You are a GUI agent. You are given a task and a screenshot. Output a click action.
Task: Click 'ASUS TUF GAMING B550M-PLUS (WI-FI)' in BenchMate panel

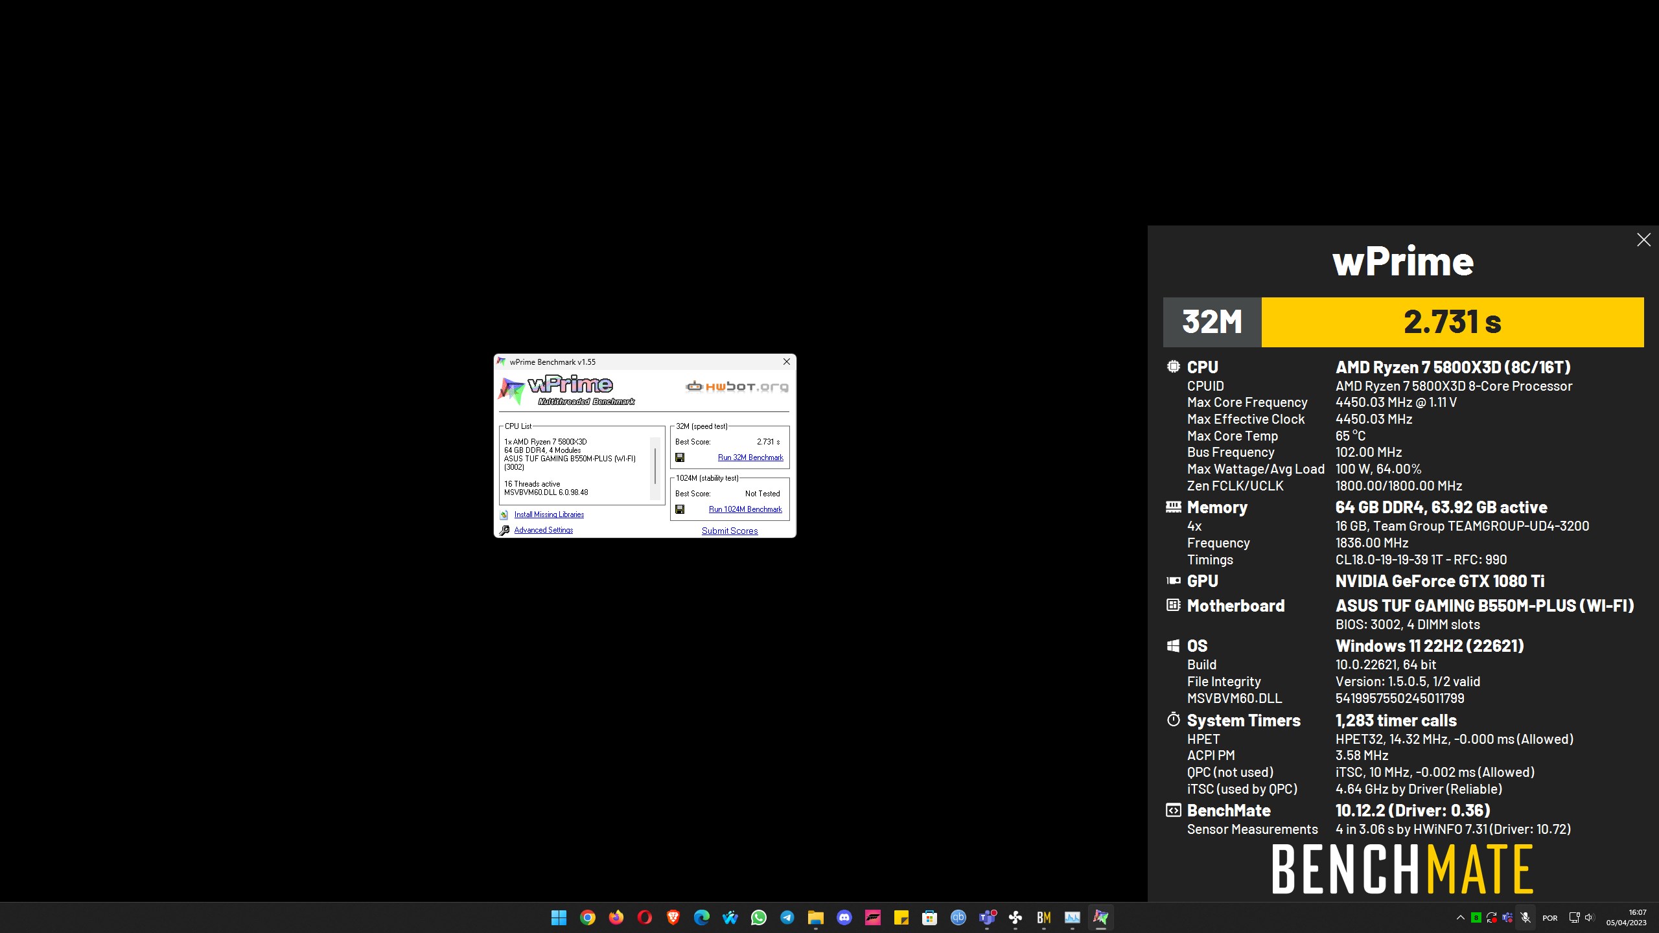point(1485,606)
